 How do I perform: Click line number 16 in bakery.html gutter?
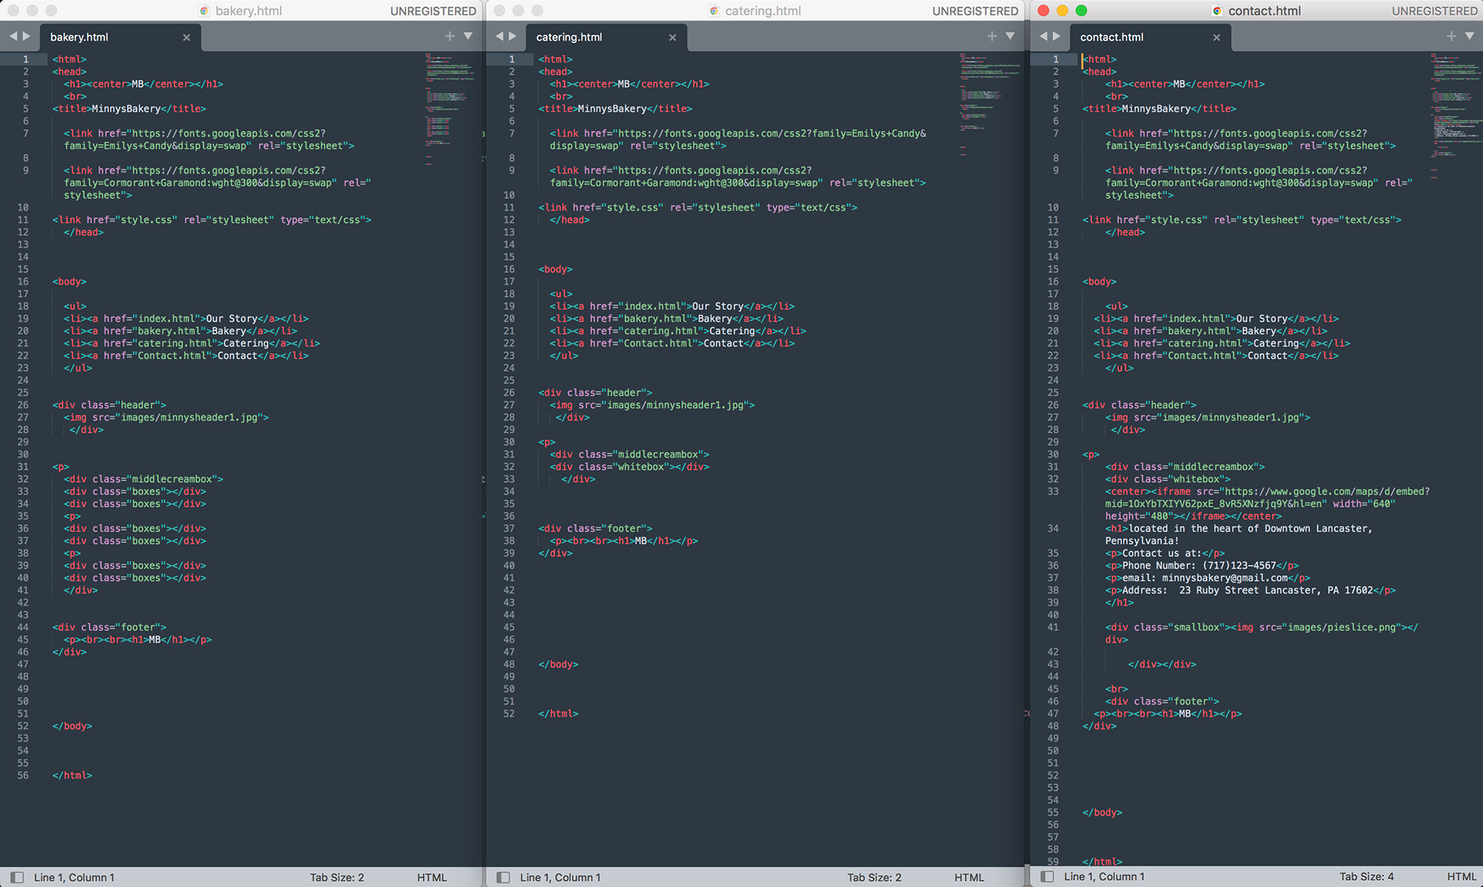[23, 281]
